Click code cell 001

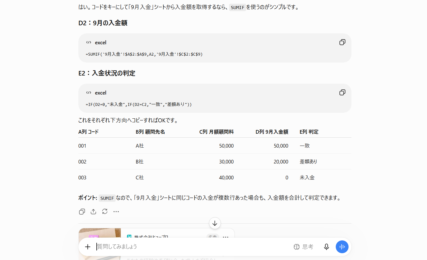point(82,146)
